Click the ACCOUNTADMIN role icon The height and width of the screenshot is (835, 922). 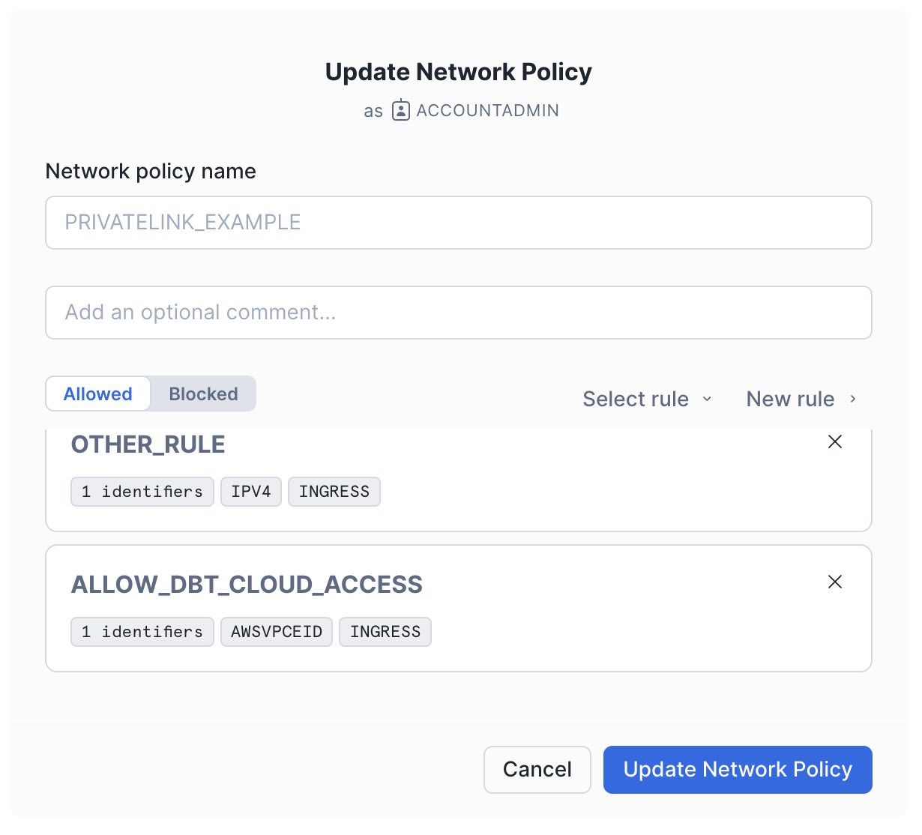pos(401,110)
